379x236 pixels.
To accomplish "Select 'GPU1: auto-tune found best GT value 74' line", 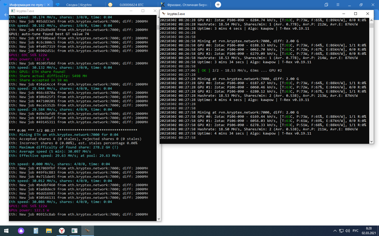I will (x=49, y=34).
